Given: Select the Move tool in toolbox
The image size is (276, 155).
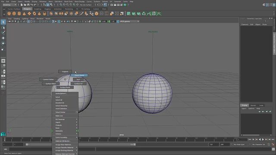Looking at the screenshot, I should coord(3,38).
